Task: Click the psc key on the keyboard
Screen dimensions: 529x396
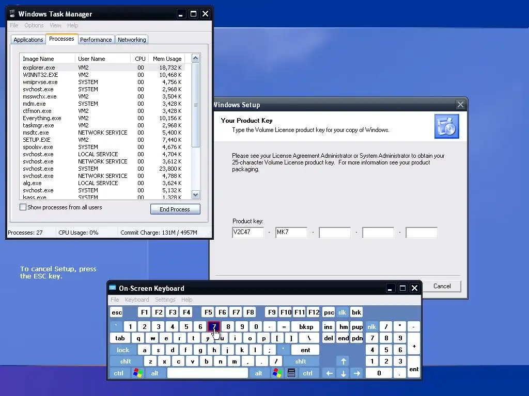Action: pyautogui.click(x=329, y=312)
